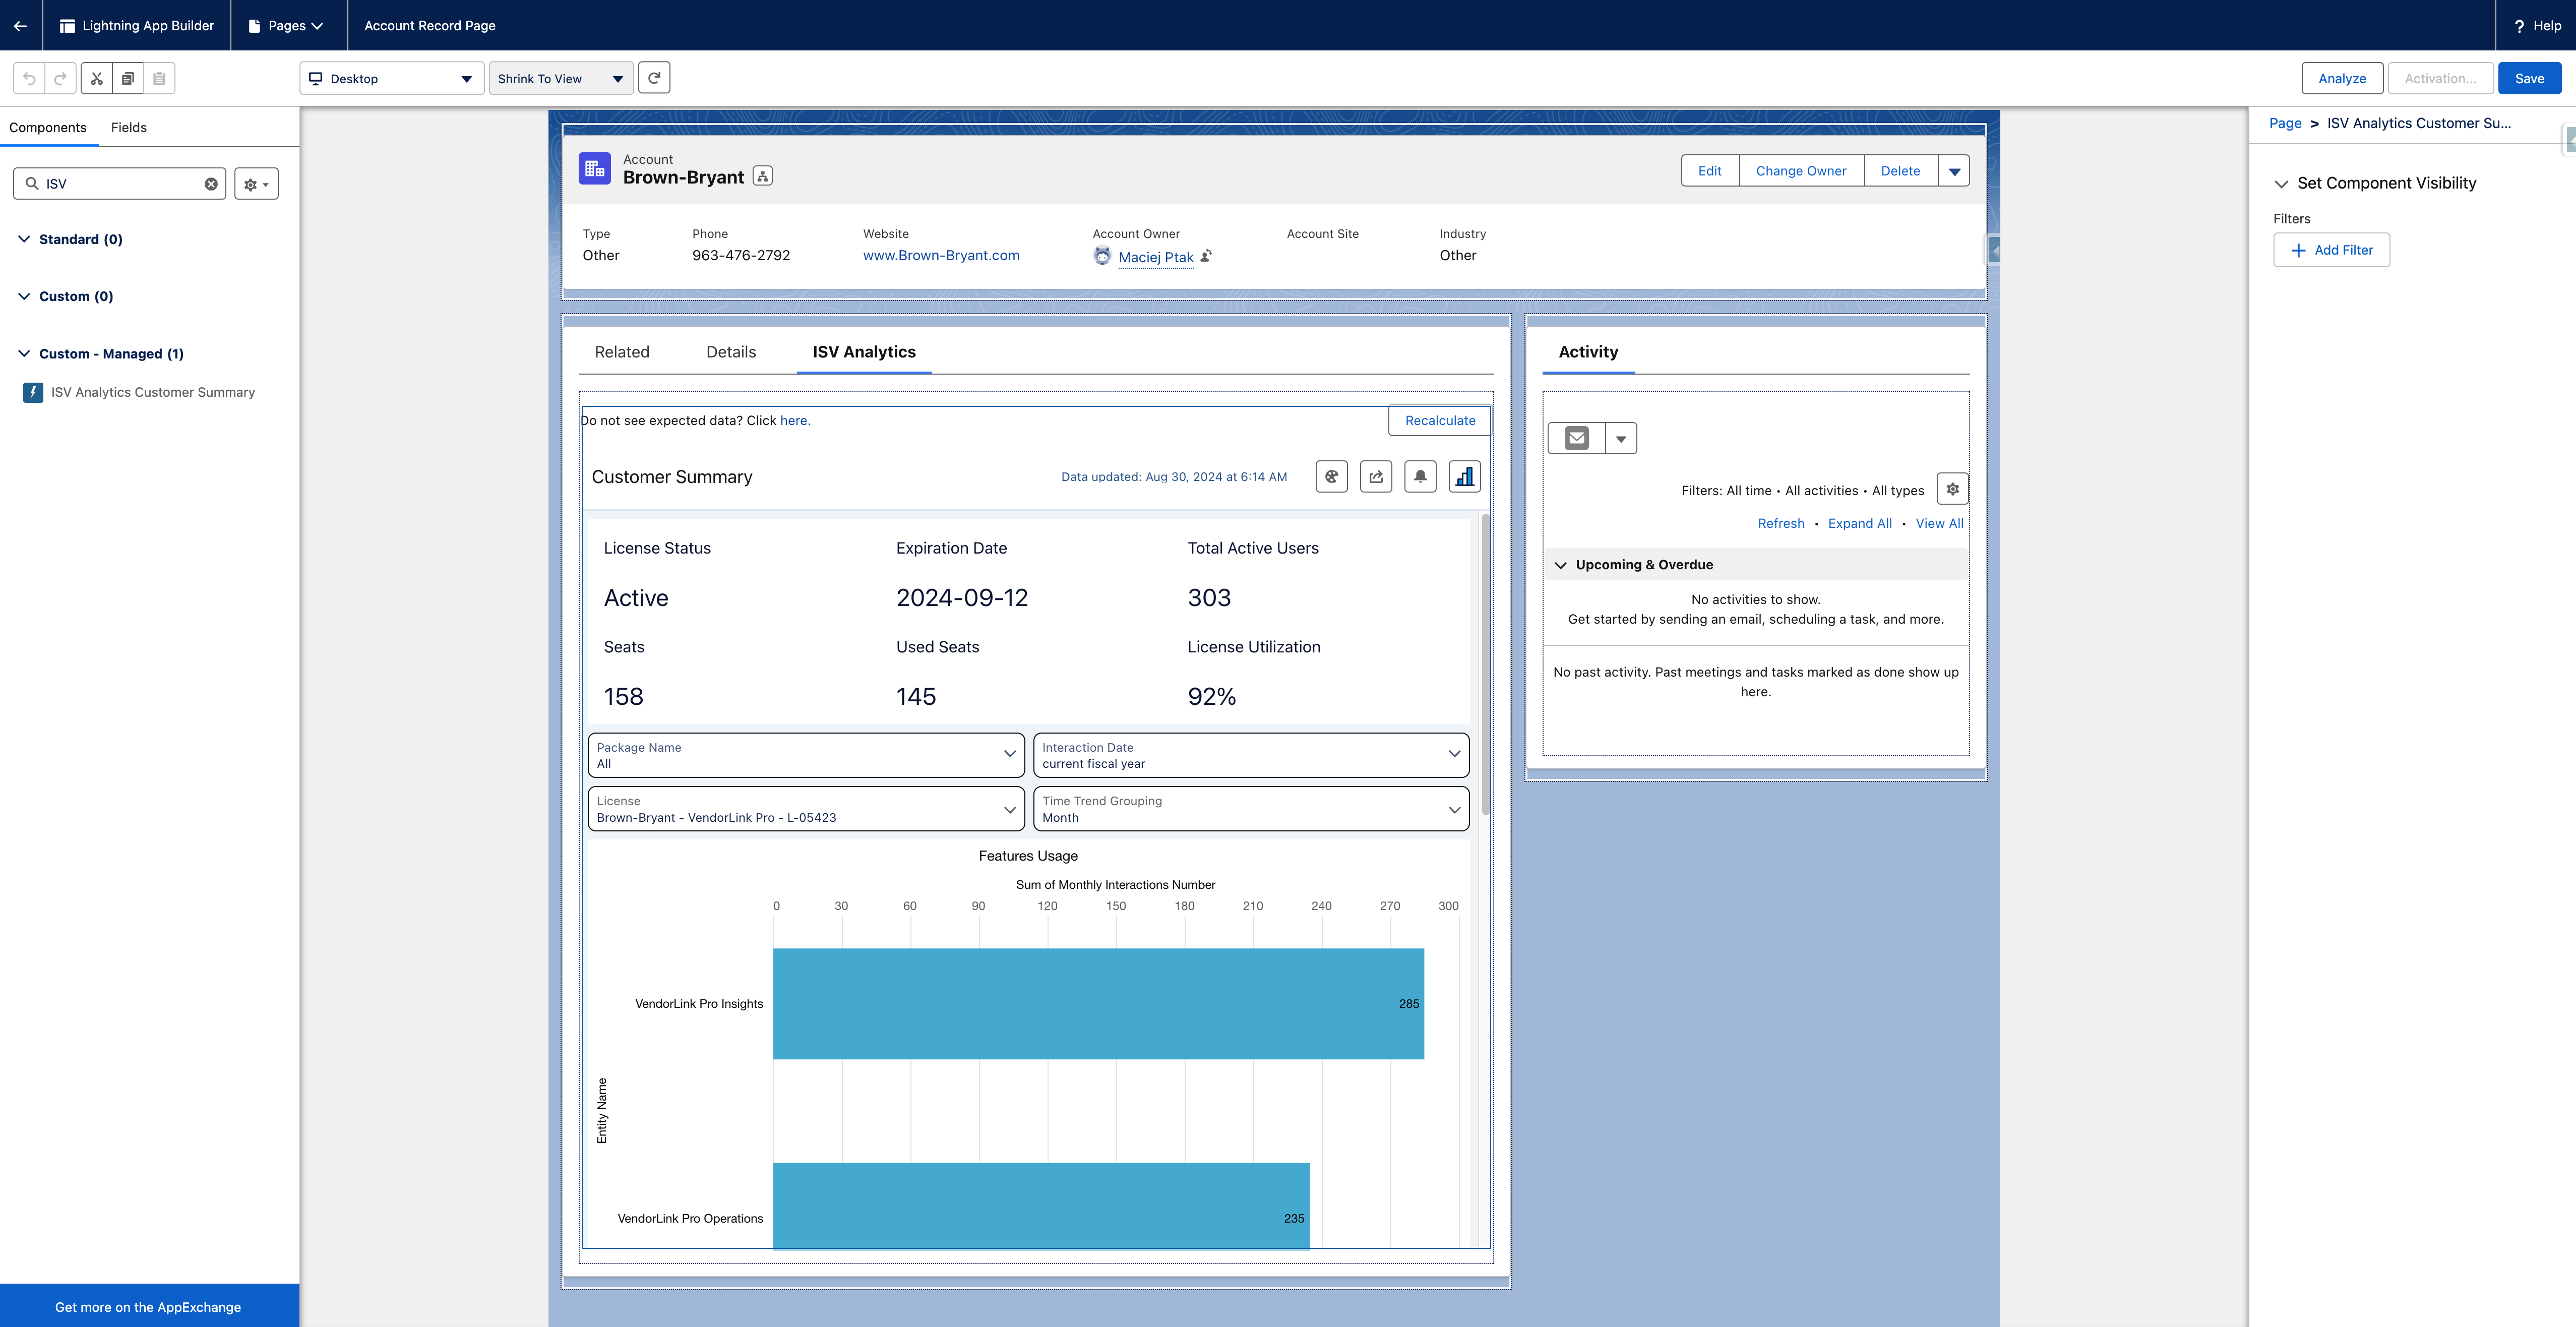Click Expand All link

[1860, 523]
